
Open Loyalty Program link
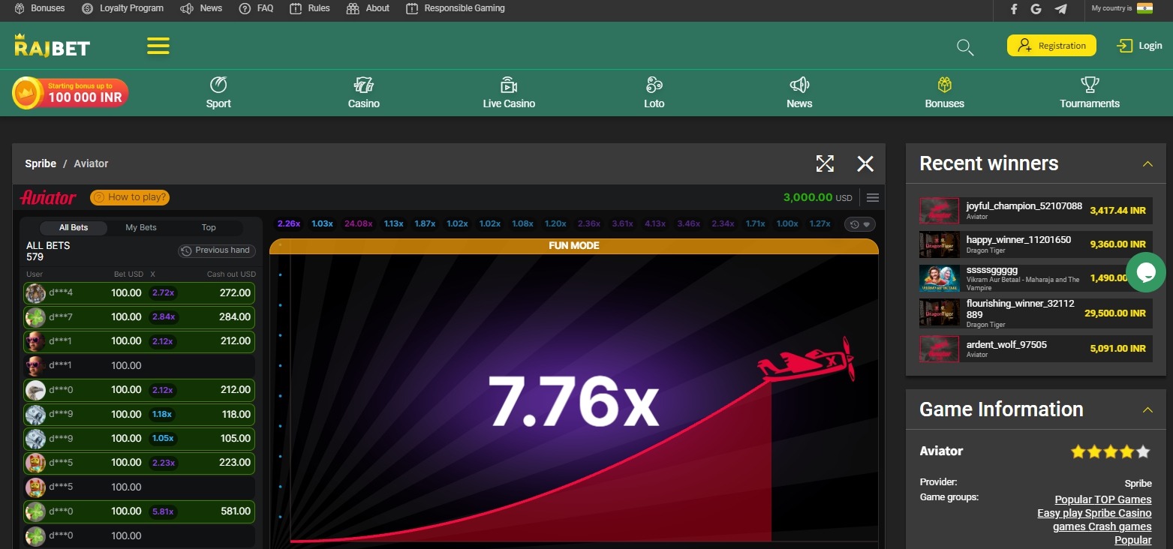click(x=122, y=8)
